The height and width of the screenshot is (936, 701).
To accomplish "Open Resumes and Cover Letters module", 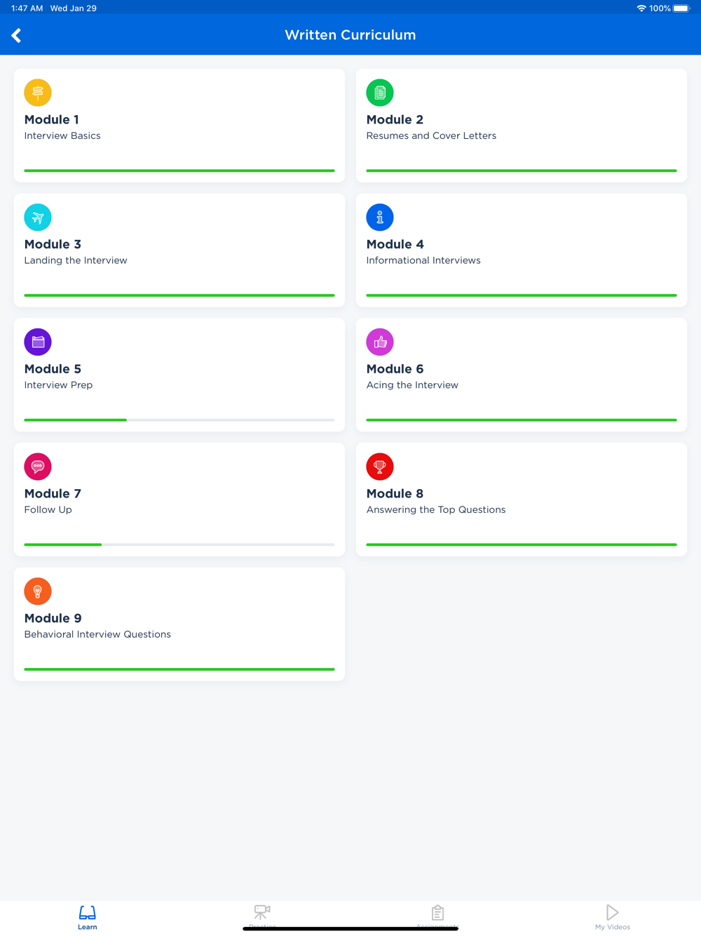I will click(522, 126).
